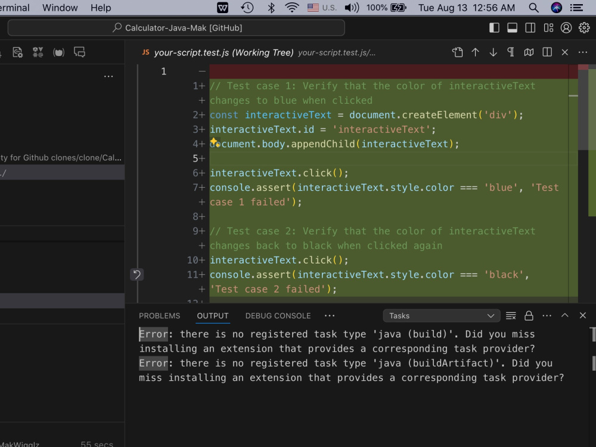Open sidebar views and more actions ellipsis
596x447 pixels.
click(108, 76)
